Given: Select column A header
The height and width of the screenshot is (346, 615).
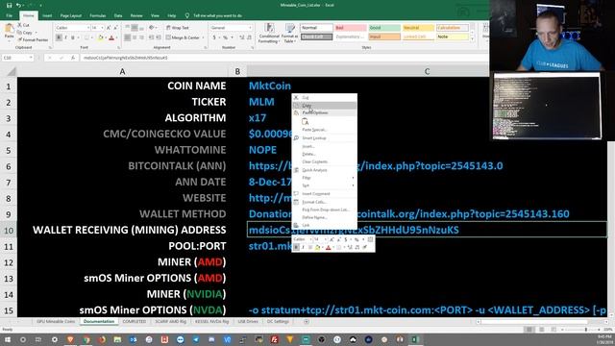Looking at the screenshot, I should coord(122,71).
